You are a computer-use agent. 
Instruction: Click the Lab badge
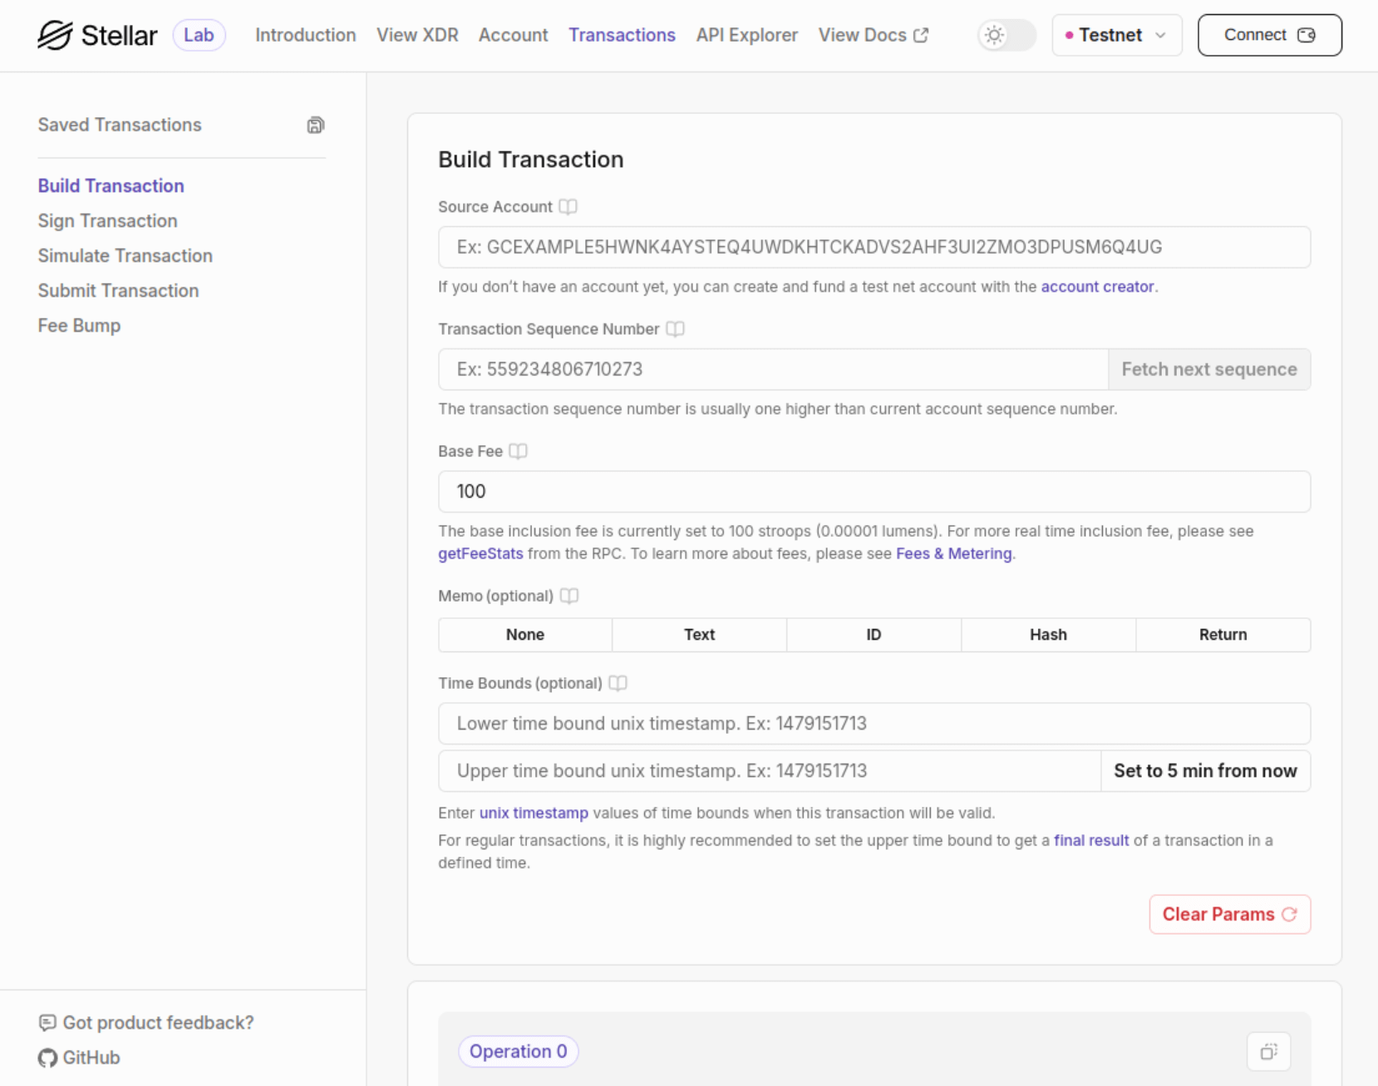pos(199,35)
